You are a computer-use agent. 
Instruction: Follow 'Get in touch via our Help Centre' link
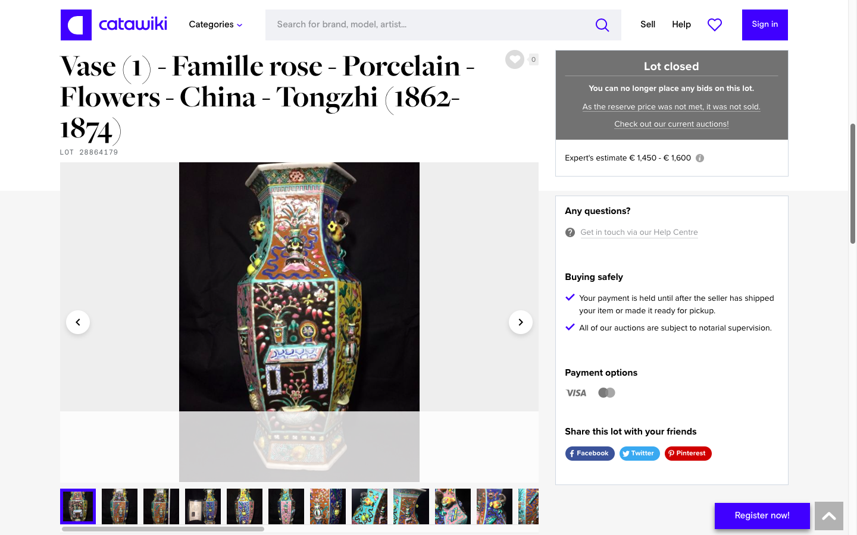(639, 232)
